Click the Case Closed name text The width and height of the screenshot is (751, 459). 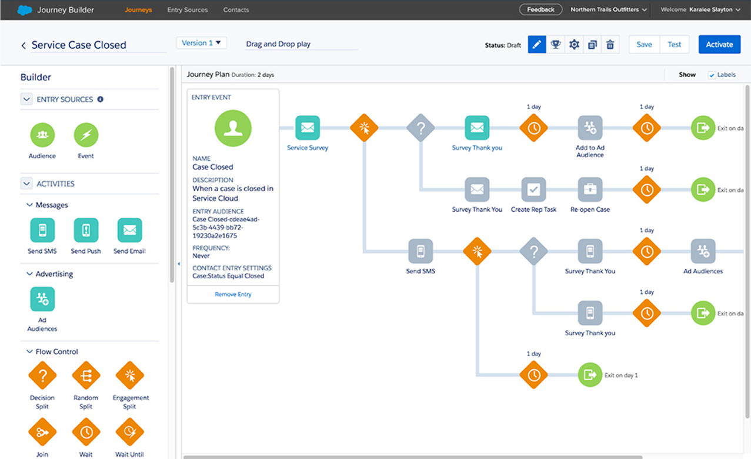[x=213, y=167]
